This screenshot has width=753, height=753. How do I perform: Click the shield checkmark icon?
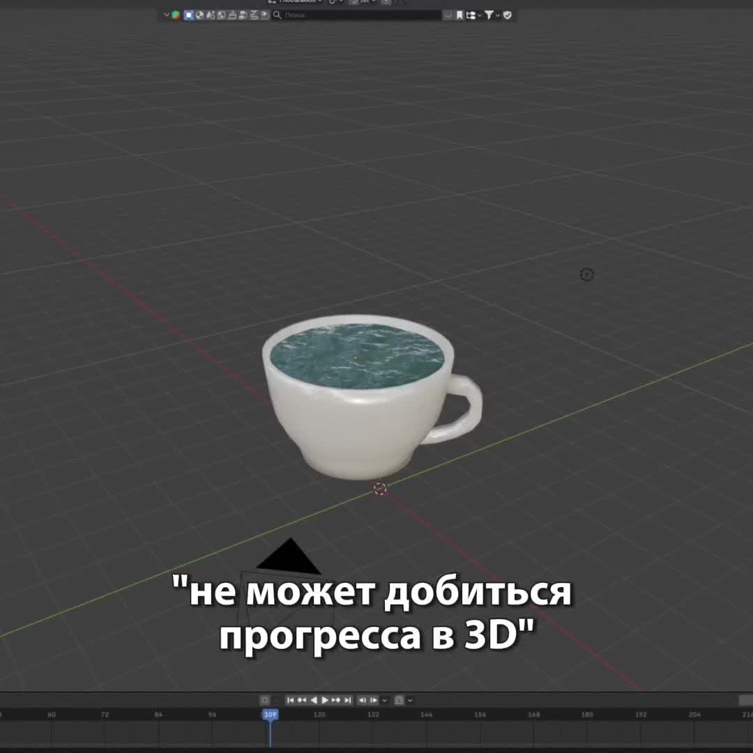pyautogui.click(x=508, y=15)
